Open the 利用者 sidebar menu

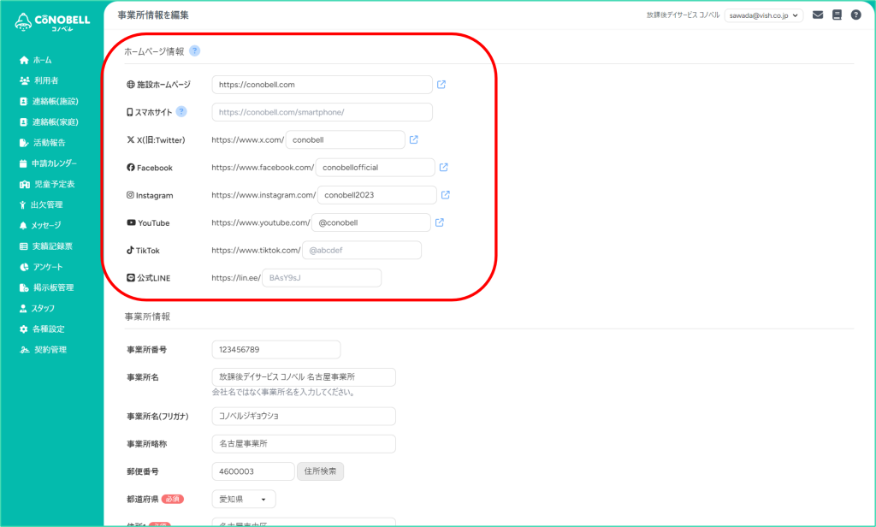39,80
